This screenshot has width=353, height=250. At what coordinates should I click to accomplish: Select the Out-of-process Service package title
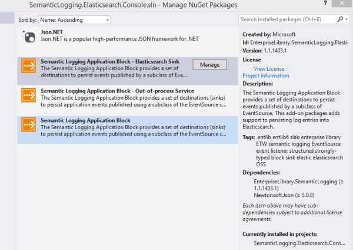tap(117, 91)
